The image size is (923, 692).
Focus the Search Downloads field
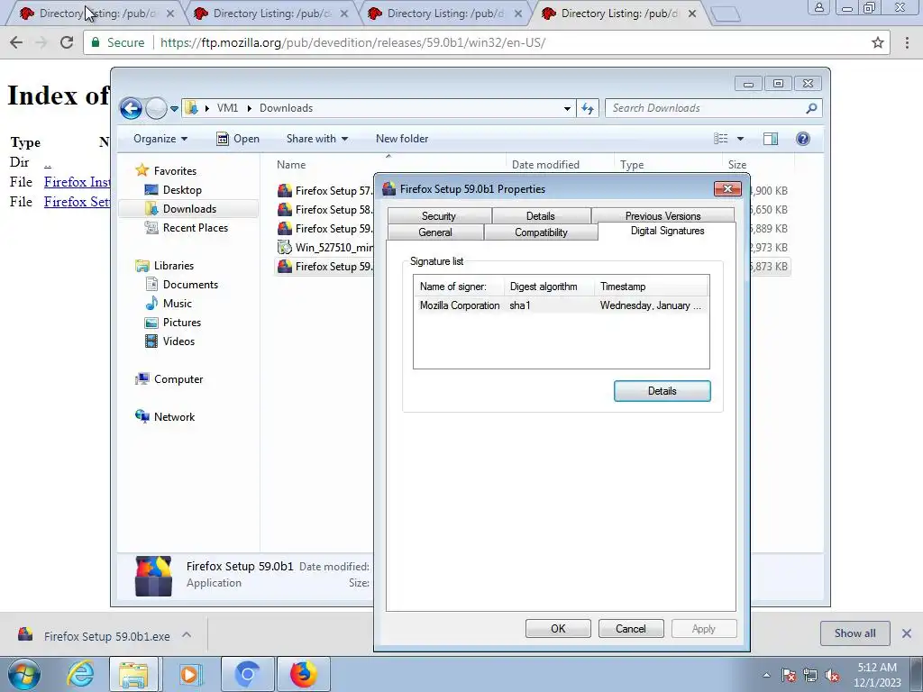click(707, 108)
